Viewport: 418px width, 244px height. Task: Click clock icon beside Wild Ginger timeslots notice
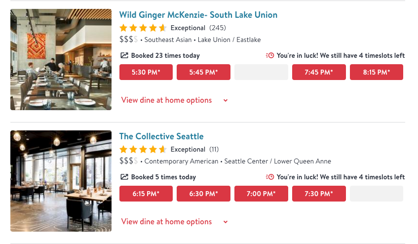(270, 56)
